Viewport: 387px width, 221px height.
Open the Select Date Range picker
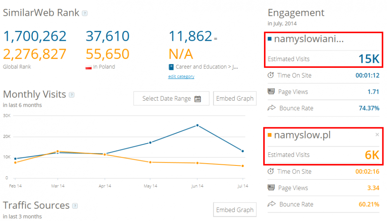(171, 98)
